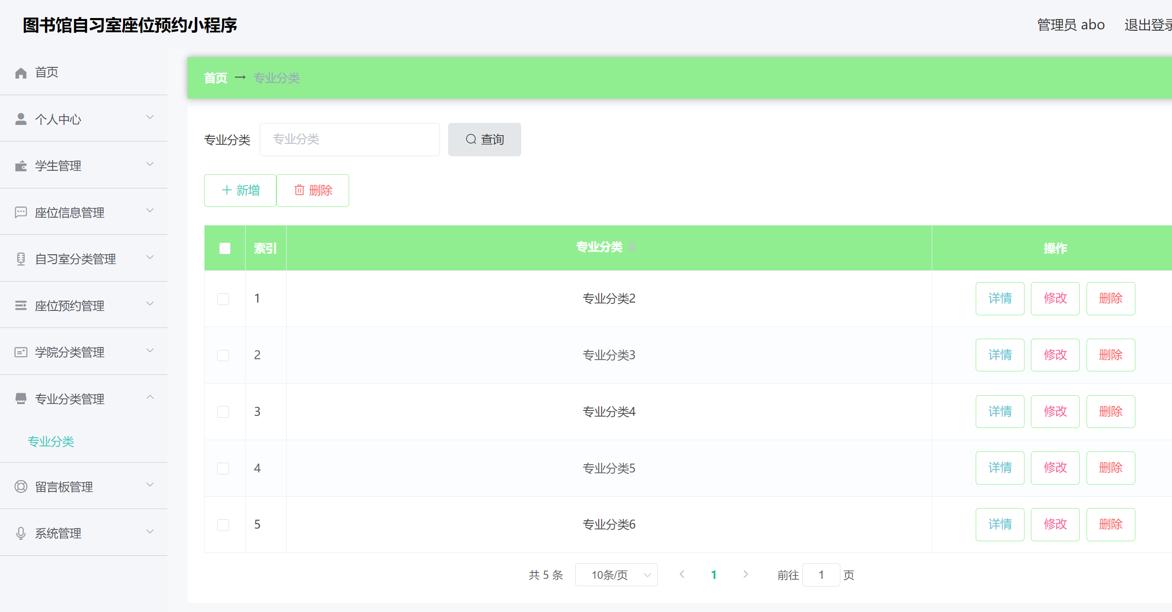Click the microphone icon beside 系统管理
Screen dimensions: 1172x612
(x=21, y=533)
